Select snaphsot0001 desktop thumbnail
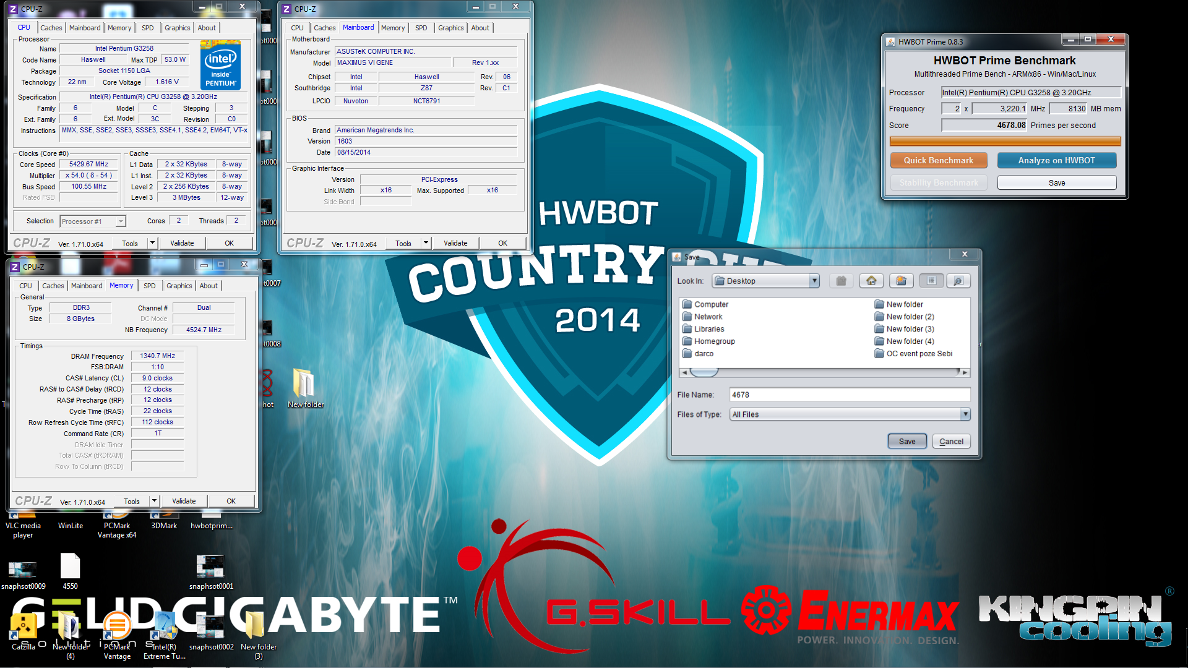This screenshot has width=1188, height=668. tap(211, 572)
